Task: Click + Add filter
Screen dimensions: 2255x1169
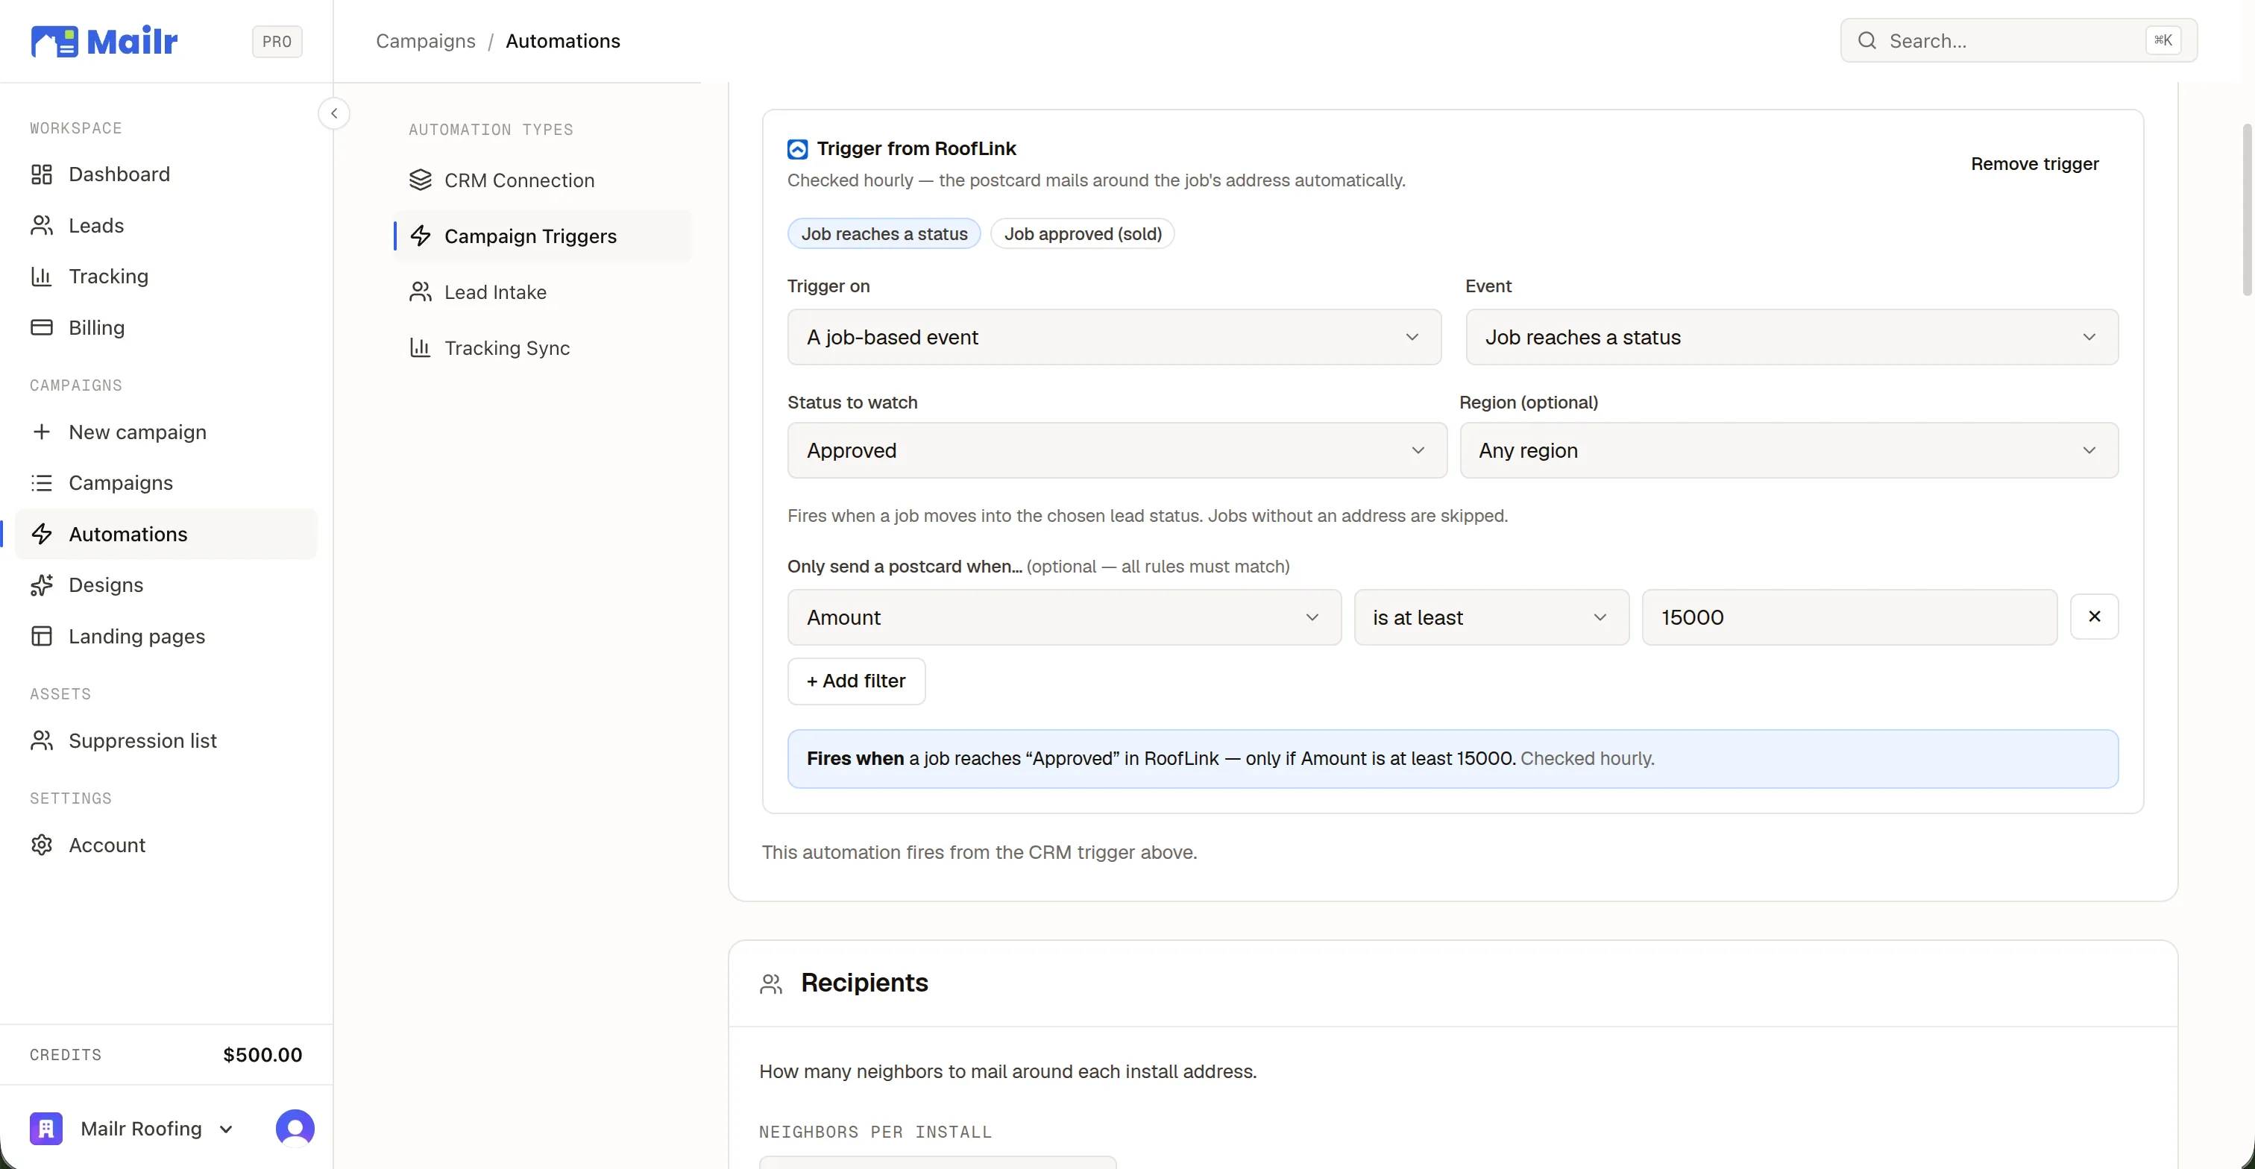Action: coord(856,681)
